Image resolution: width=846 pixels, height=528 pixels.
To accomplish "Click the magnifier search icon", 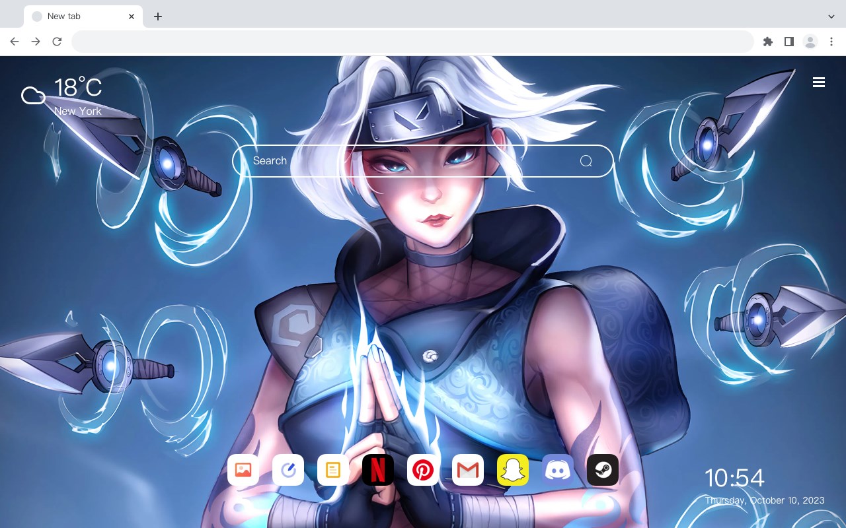I will 586,161.
